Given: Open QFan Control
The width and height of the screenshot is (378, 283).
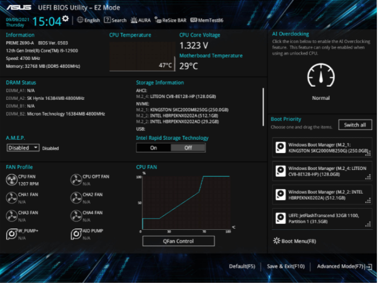Looking at the screenshot, I should (178, 241).
